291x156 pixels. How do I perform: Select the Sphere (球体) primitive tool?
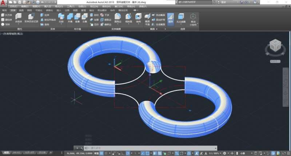[7, 24]
